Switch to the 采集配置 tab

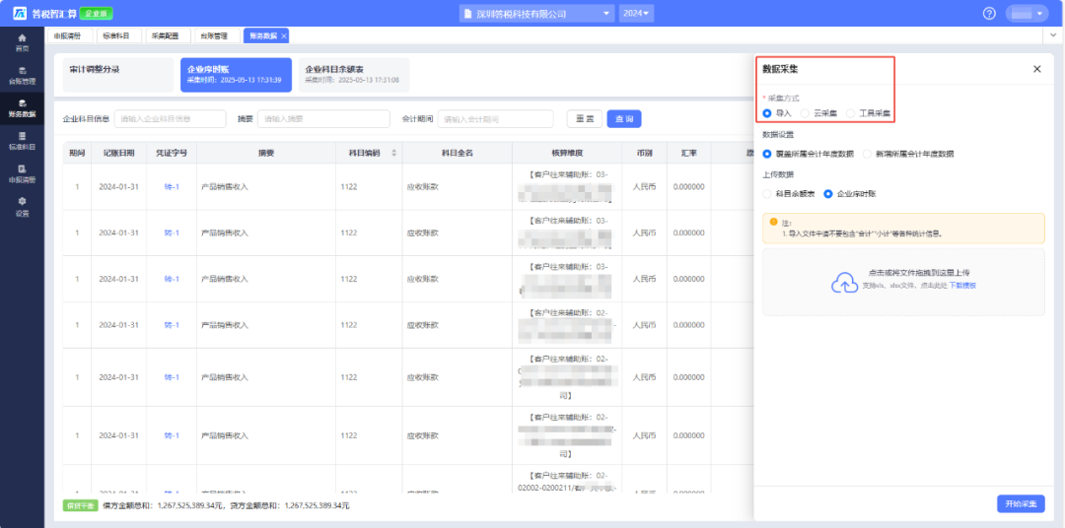tap(165, 35)
